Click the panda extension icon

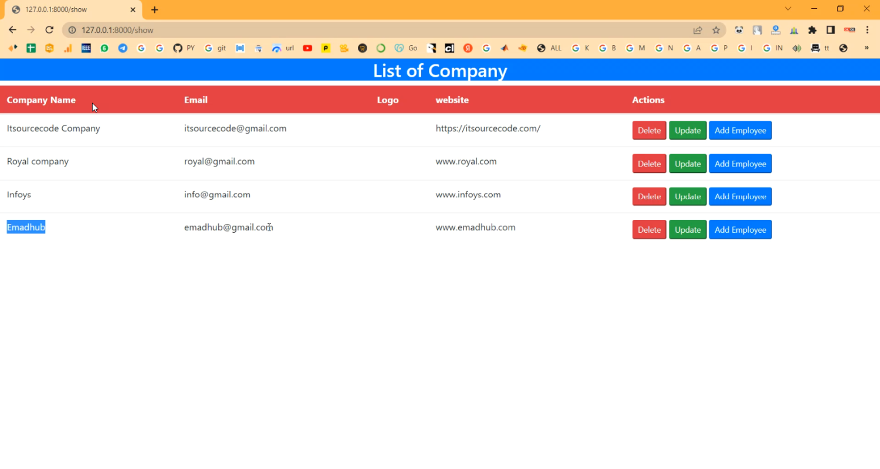tap(739, 30)
